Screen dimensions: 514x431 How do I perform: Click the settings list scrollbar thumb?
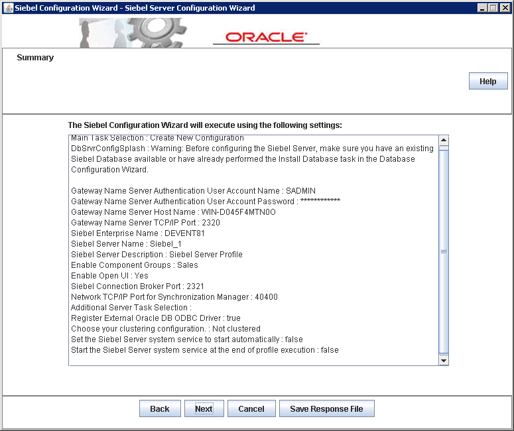pos(444,252)
